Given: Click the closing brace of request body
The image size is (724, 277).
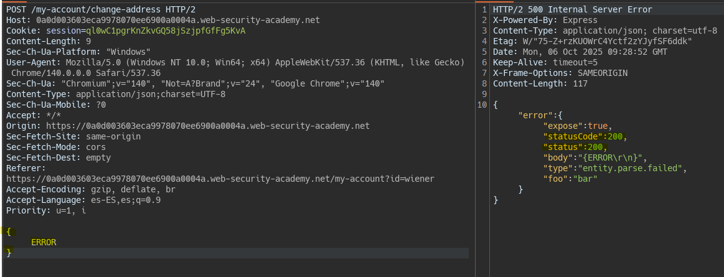Looking at the screenshot, I should click(x=9, y=253).
